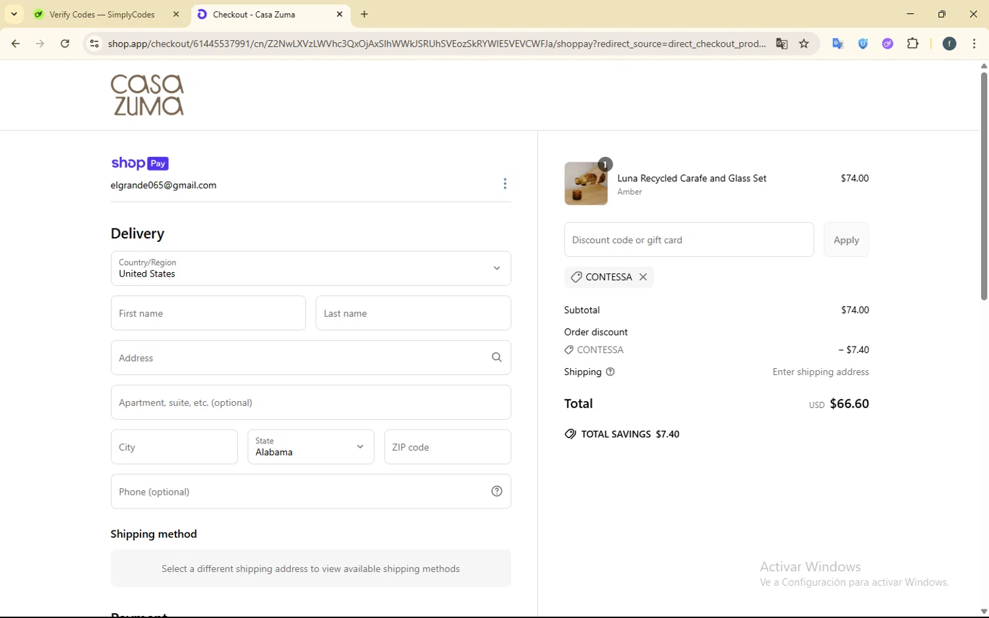
Task: Remove the CONTESSA discount code
Action: click(x=643, y=277)
